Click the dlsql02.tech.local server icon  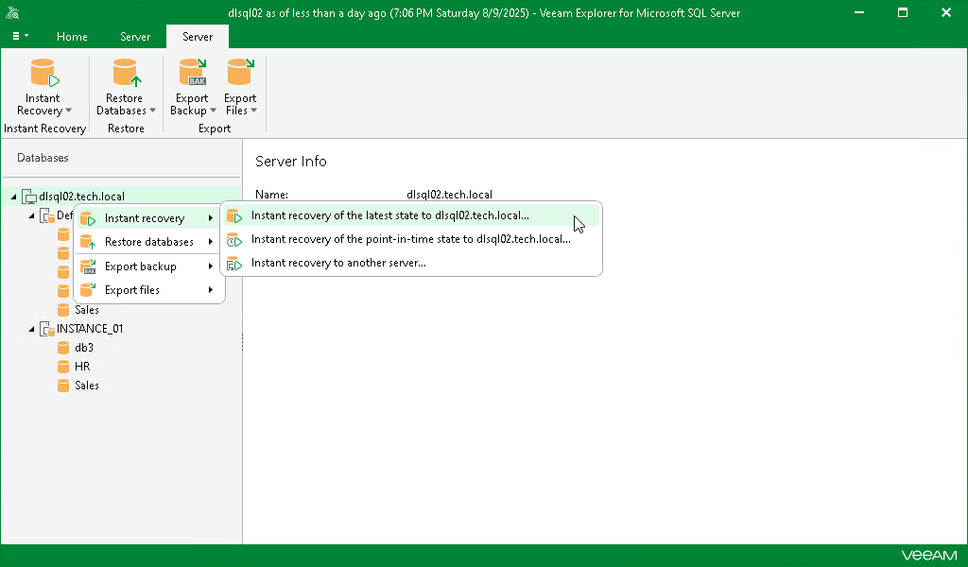click(x=29, y=197)
